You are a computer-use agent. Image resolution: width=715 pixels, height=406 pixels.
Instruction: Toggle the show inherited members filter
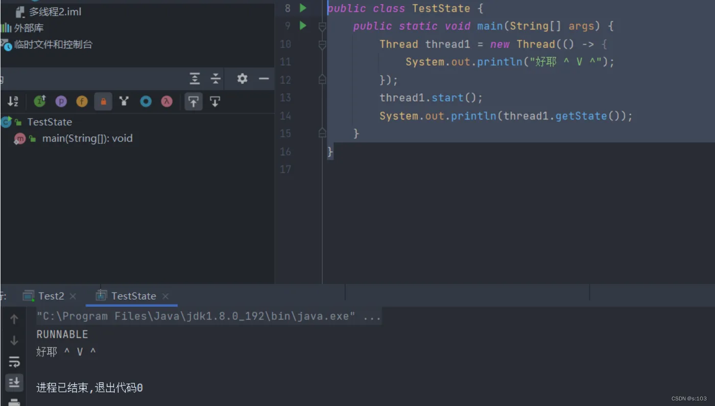[40, 102]
